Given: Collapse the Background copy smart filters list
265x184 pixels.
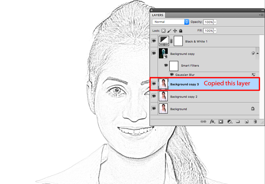Looking at the screenshot, I should (x=258, y=53).
